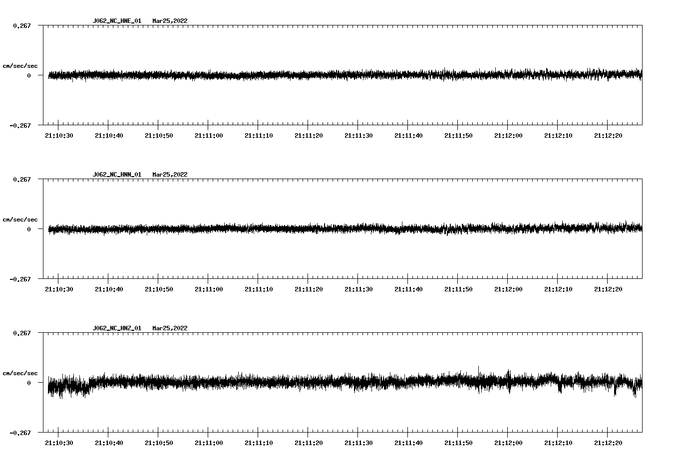Viewport: 678px width, 461px height.
Task: Click 21:10:40 time label on HNE plot
Action: click(x=109, y=136)
